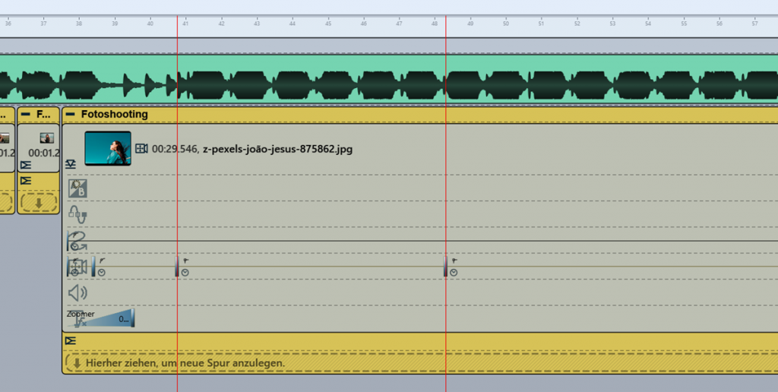Select the woman photo thumbnail in Fotoshooting
The width and height of the screenshot is (778, 392).
point(107,148)
